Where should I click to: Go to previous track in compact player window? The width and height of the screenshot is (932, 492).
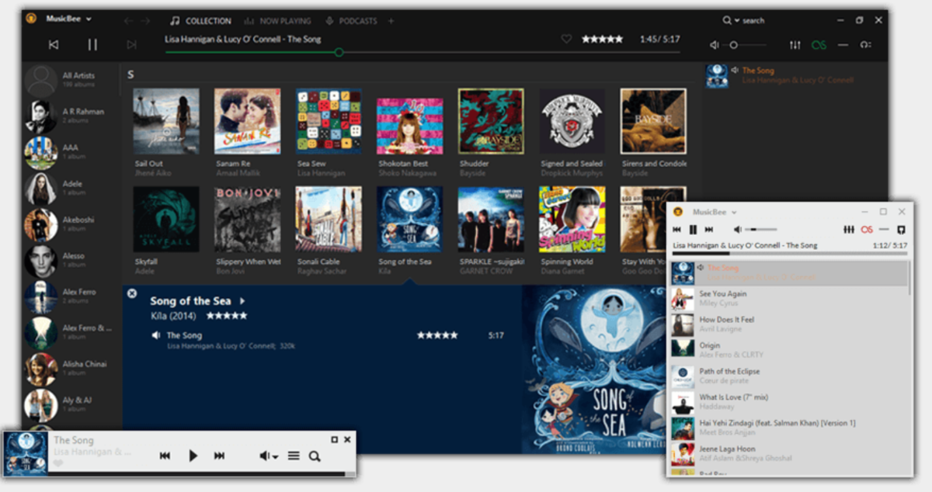(x=677, y=230)
